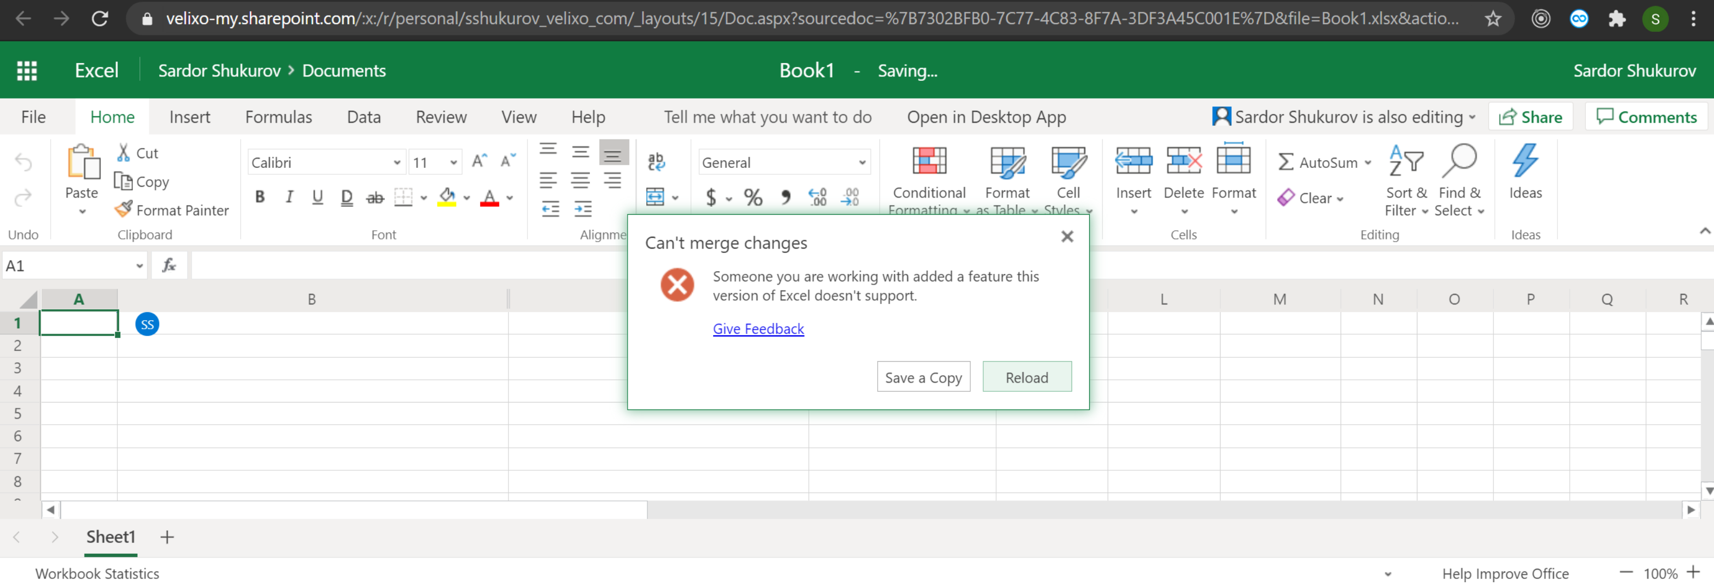Click the Insert cells icon
This screenshot has height=586, width=1714.
1133,160
